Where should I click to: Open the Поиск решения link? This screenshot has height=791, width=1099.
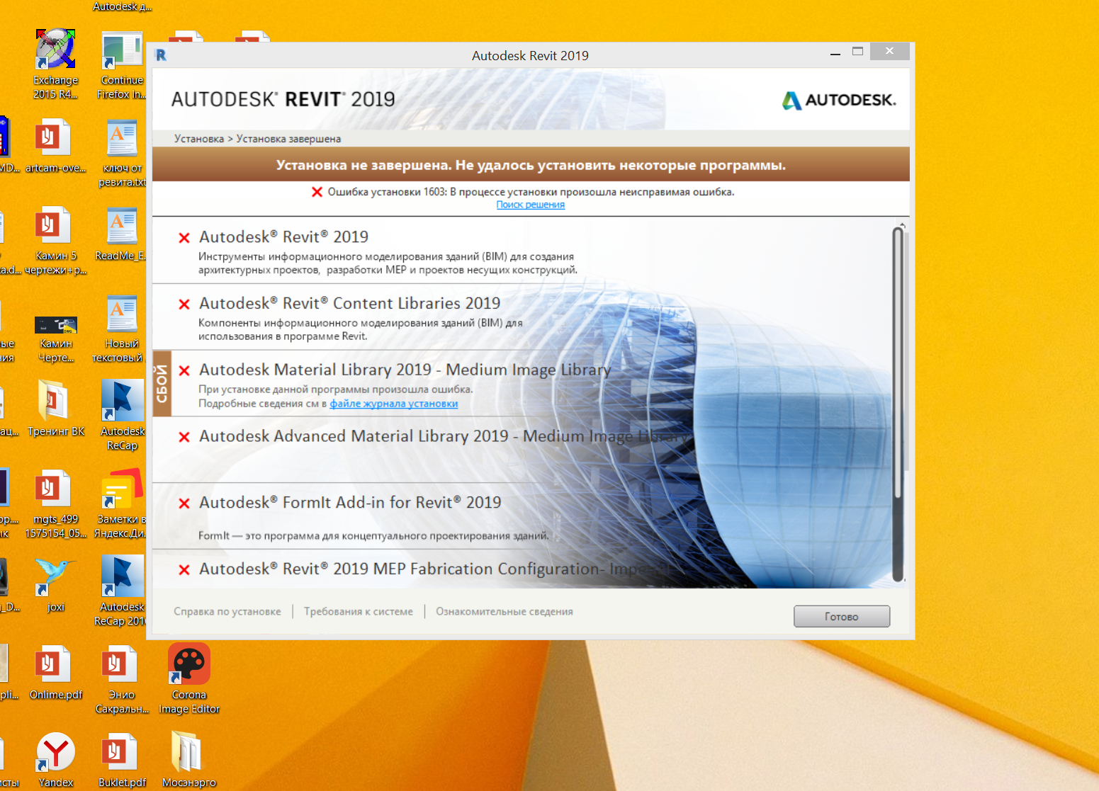click(x=530, y=205)
